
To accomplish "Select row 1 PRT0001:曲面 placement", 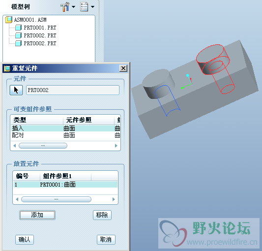I will [x=65, y=185].
